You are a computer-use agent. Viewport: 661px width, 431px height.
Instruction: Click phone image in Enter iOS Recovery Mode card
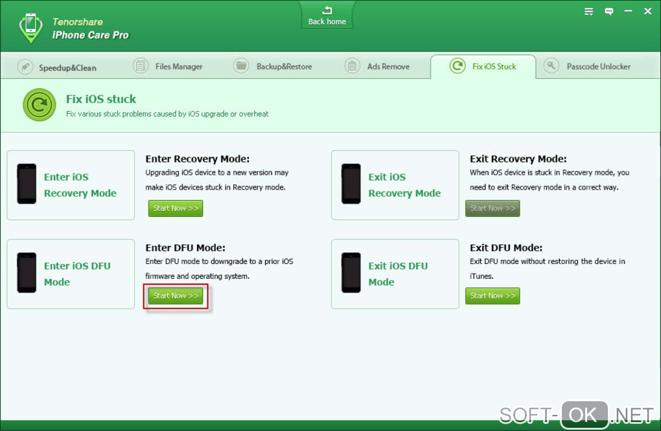(x=27, y=184)
